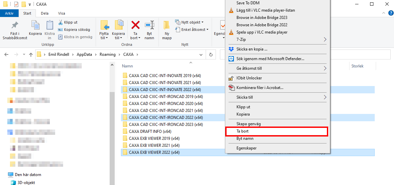
Task: Go up one folder with up arrow
Action: pyautogui.click(x=31, y=54)
